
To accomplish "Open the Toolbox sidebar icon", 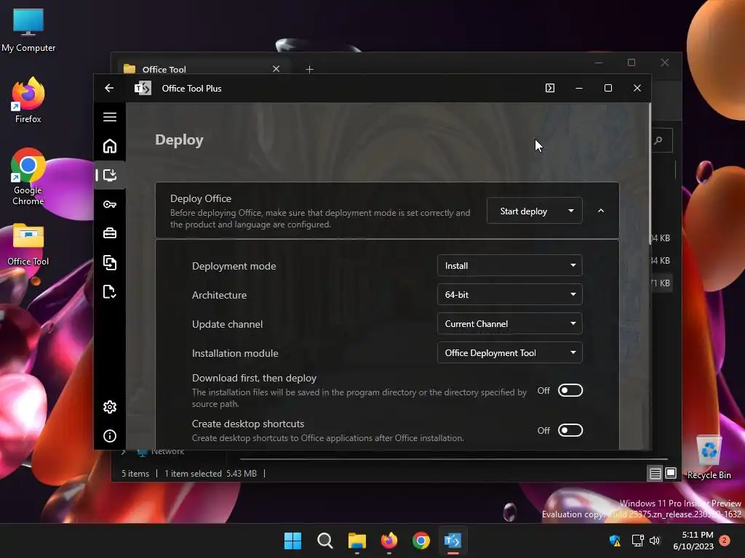I will pos(110,233).
